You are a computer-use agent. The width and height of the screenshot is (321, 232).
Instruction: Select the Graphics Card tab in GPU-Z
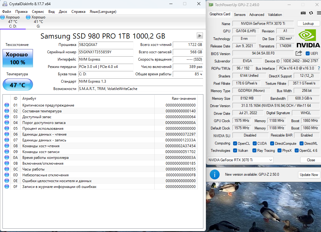coord(220,14)
